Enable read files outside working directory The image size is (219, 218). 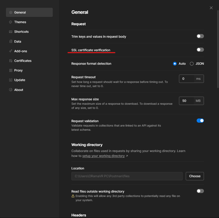[x=200, y=191]
